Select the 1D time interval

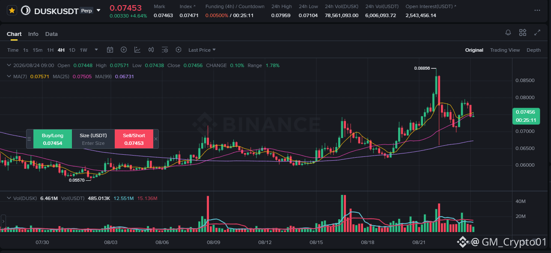click(x=72, y=50)
